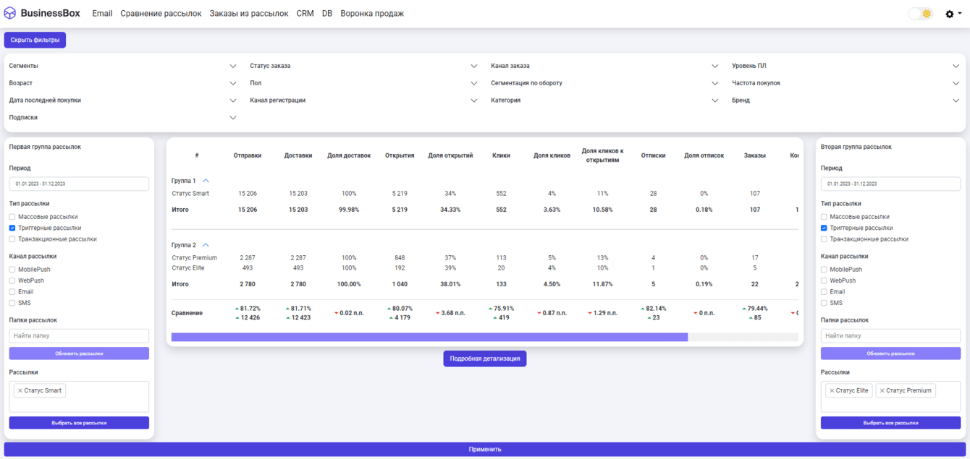This screenshot has width=970, height=459.
Task: Open the settings gear menu
Action: click(950, 14)
